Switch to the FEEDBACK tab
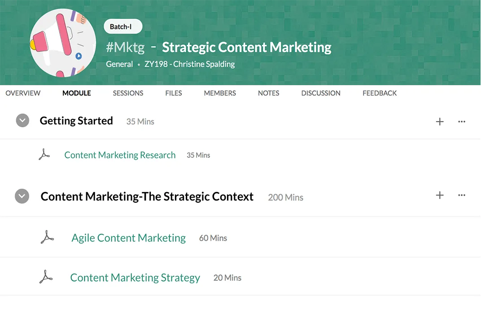This screenshot has width=481, height=317. 380,93
